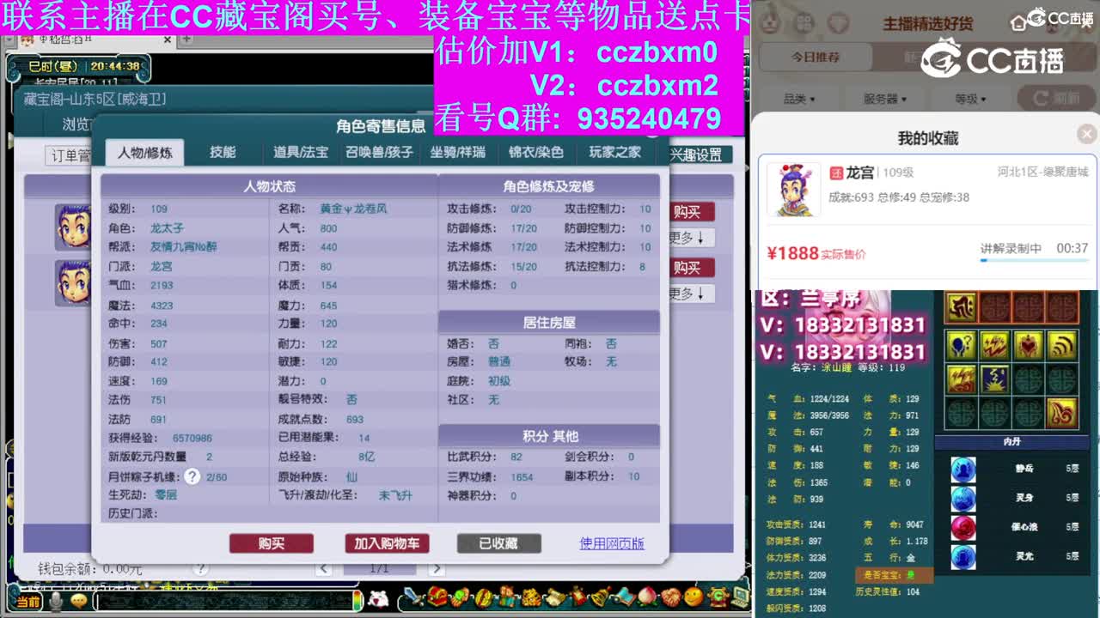Click scroll icon in game toolbar
This screenshot has width=1100, height=618.
pos(554,596)
